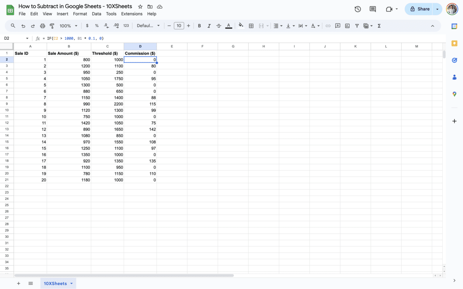463x289 pixels.
Task: Open the Default font dropdown
Action: [x=148, y=25]
